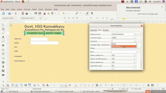Screen dimensions: 166x93
Task: Click the volume icon in system tray
Action: click(150, 2)
